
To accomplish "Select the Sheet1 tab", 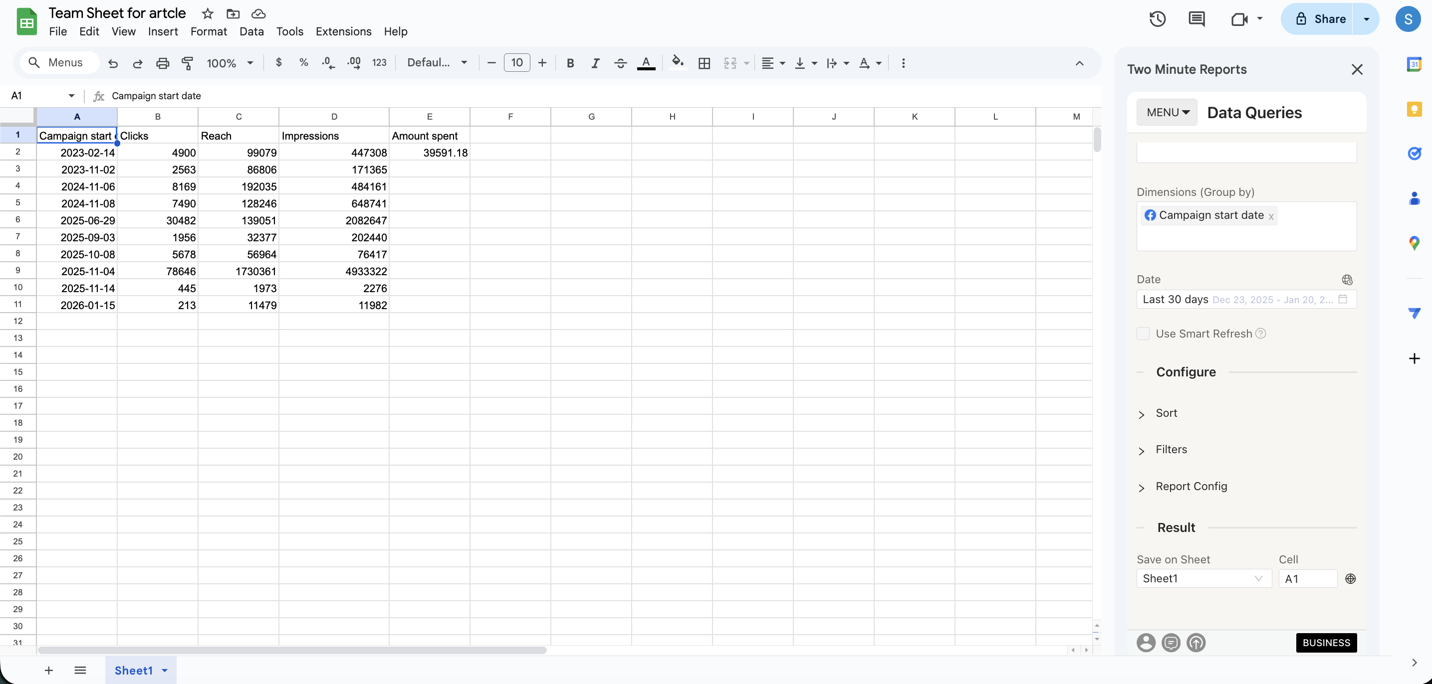I will 133,670.
